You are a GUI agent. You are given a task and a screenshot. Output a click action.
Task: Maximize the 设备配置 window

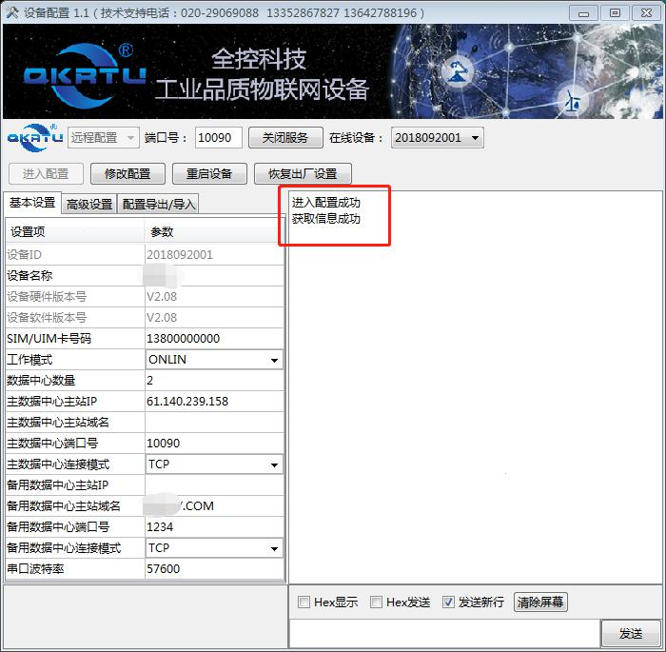[615, 13]
